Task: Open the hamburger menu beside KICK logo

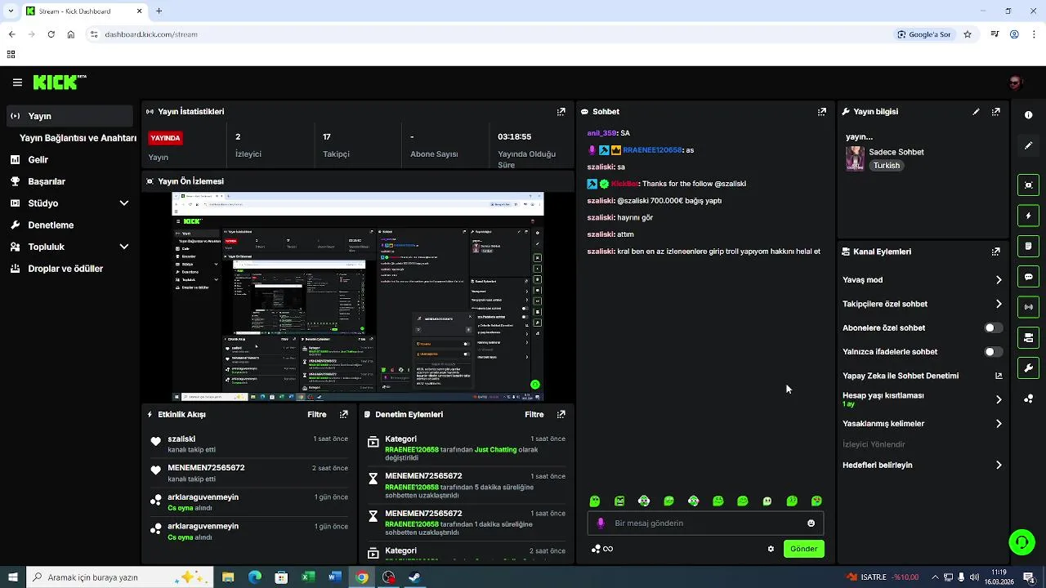Action: coord(17,82)
